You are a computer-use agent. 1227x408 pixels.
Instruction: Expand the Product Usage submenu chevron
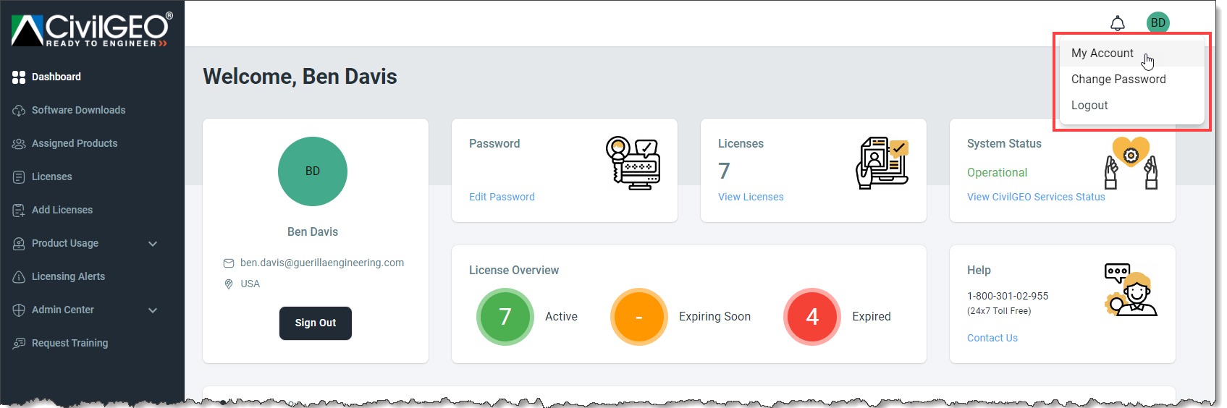click(153, 244)
